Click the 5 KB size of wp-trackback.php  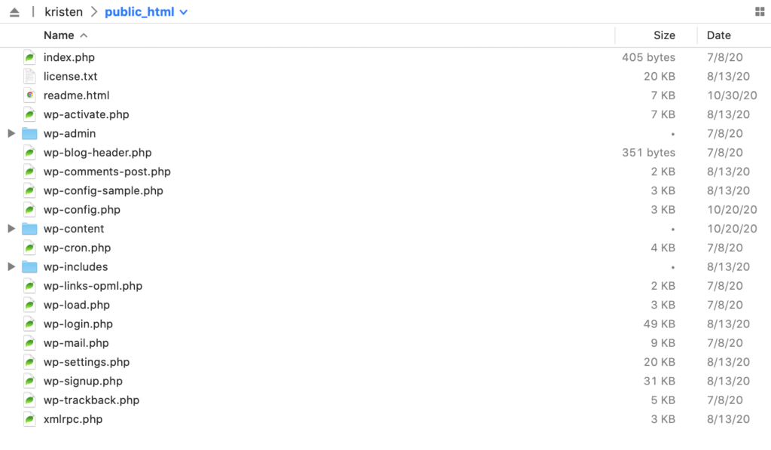tap(663, 400)
